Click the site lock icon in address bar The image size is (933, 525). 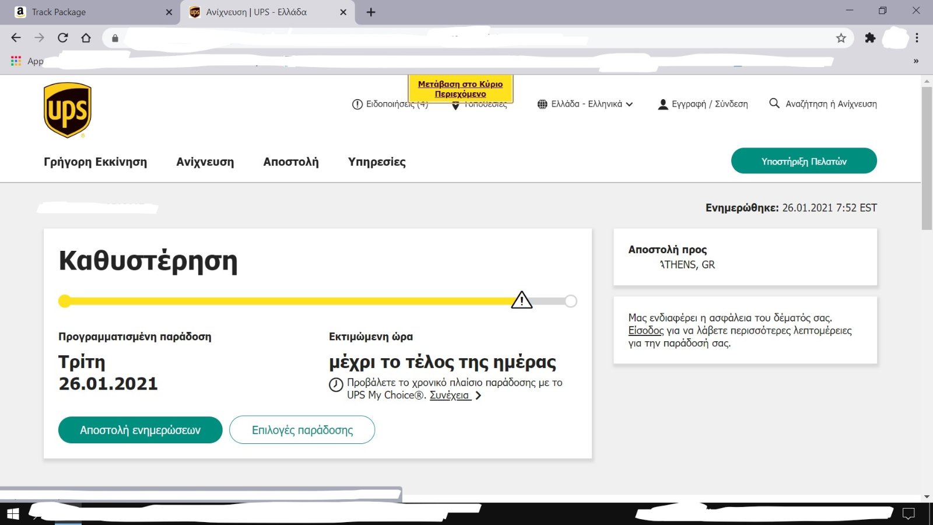pos(115,38)
